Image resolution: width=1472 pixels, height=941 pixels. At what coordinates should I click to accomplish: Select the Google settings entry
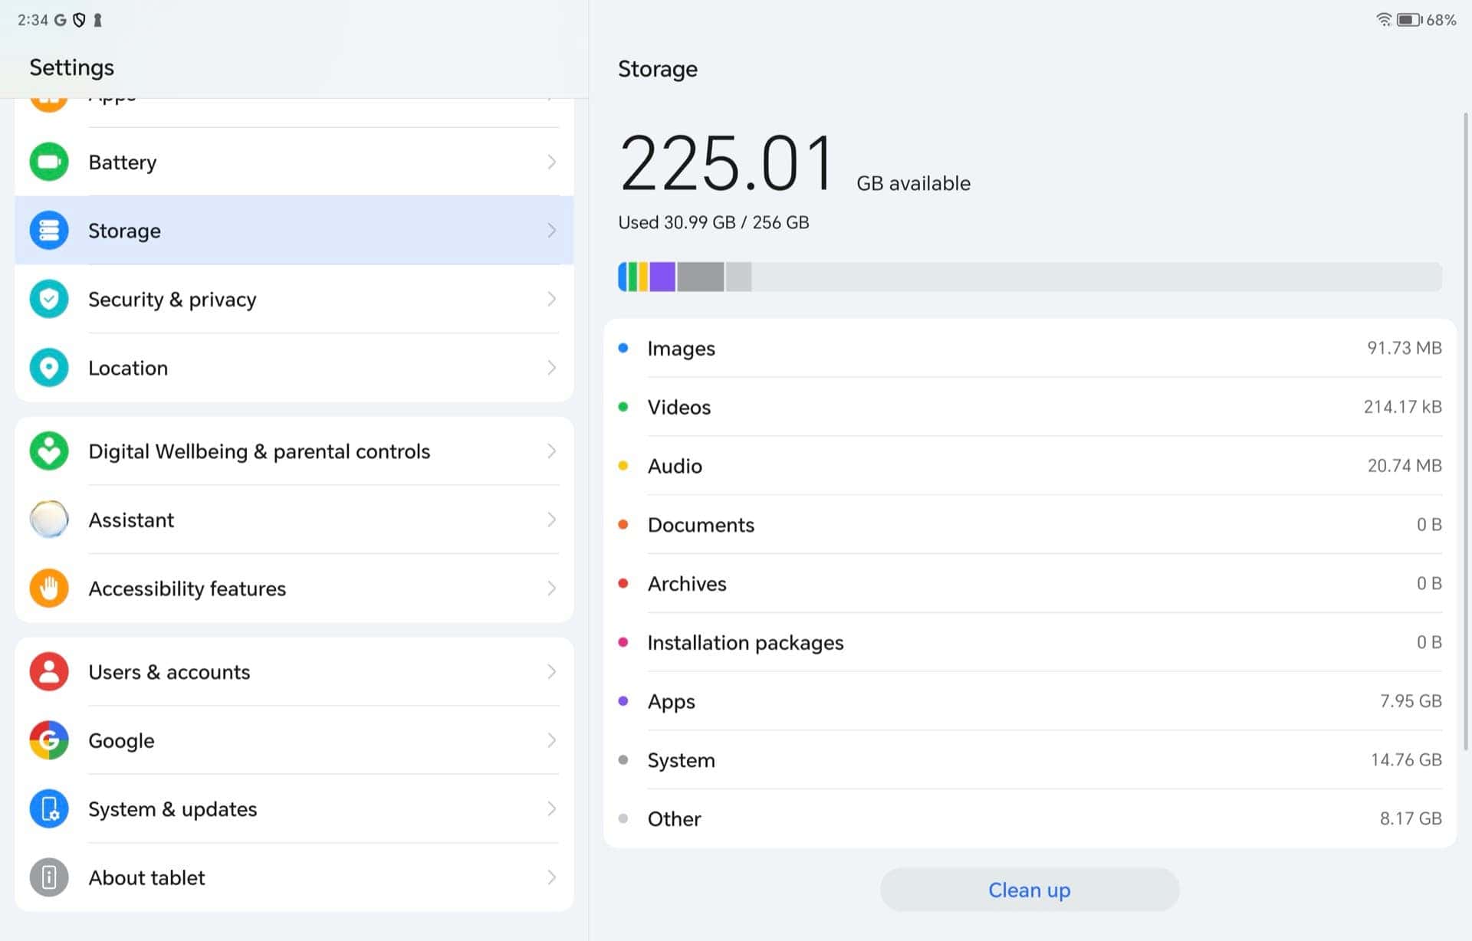294,740
